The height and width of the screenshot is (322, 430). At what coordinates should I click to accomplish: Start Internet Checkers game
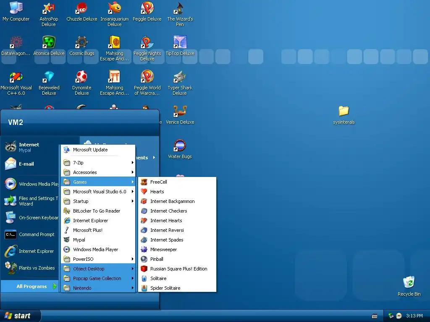(x=177, y=211)
